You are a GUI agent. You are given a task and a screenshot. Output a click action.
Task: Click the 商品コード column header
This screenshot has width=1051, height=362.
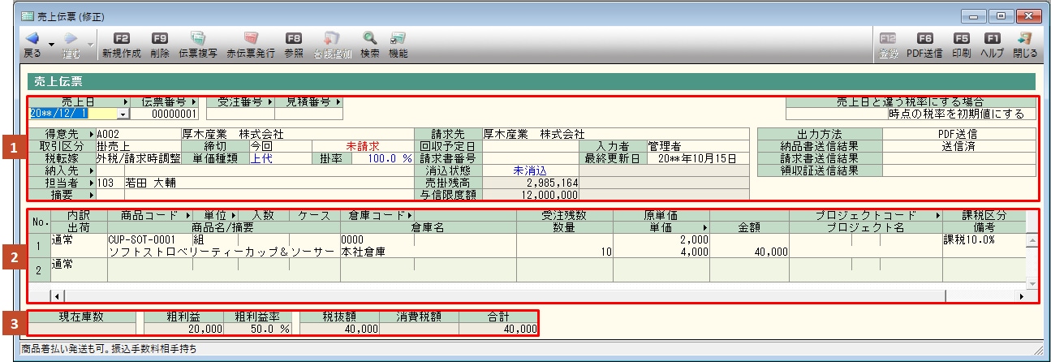[x=149, y=216]
